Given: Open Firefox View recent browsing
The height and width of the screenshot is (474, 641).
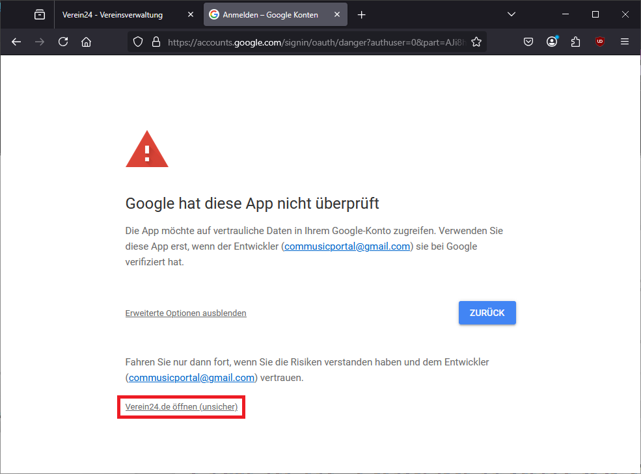Looking at the screenshot, I should [40, 15].
